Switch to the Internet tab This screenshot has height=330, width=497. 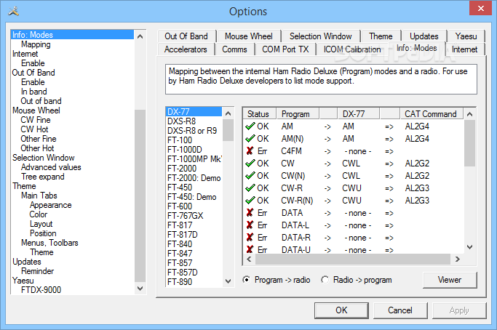tap(465, 49)
